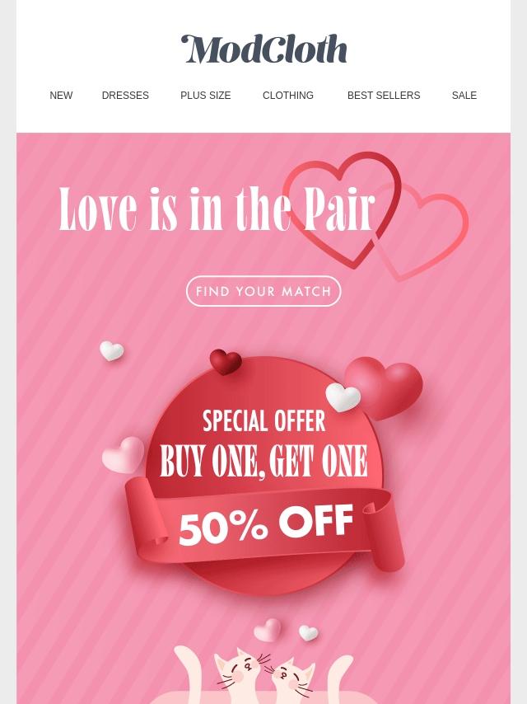
Task: Click the Find Your Match button
Action: coord(263,291)
